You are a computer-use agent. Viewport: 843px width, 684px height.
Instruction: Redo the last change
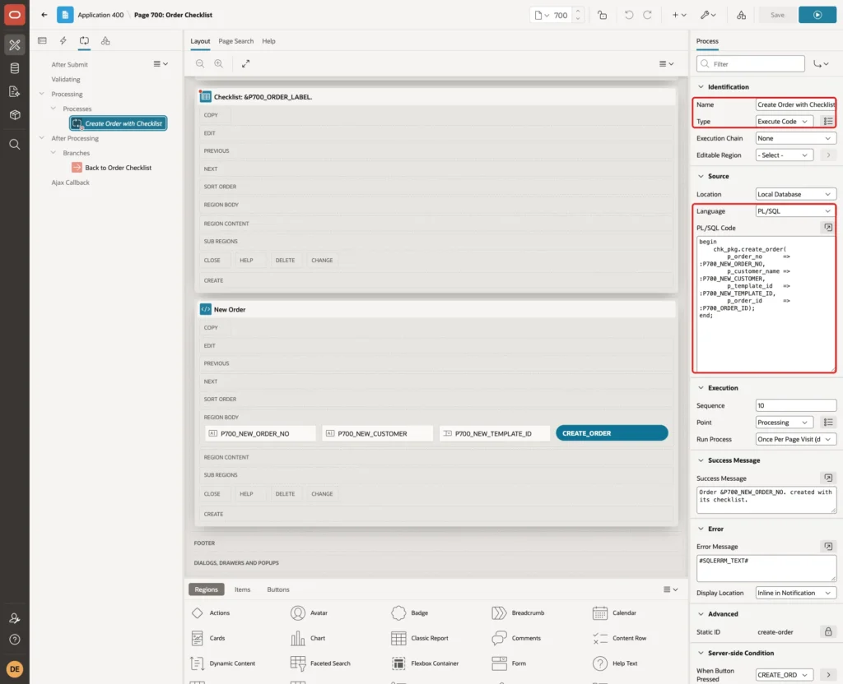[x=647, y=15]
